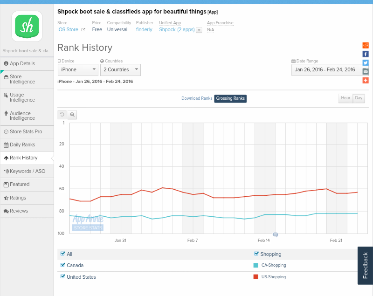Open the Date Range picker field
The image size is (373, 296).
tap(325, 70)
